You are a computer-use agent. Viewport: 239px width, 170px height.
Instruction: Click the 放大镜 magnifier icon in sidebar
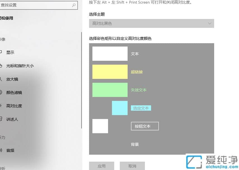(x=1, y=79)
